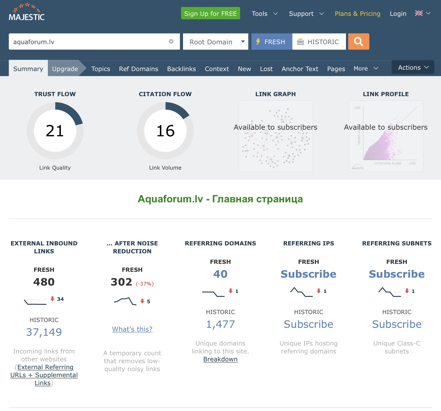The image size is (441, 411).
Task: Expand the Support menu
Action: pyautogui.click(x=306, y=13)
